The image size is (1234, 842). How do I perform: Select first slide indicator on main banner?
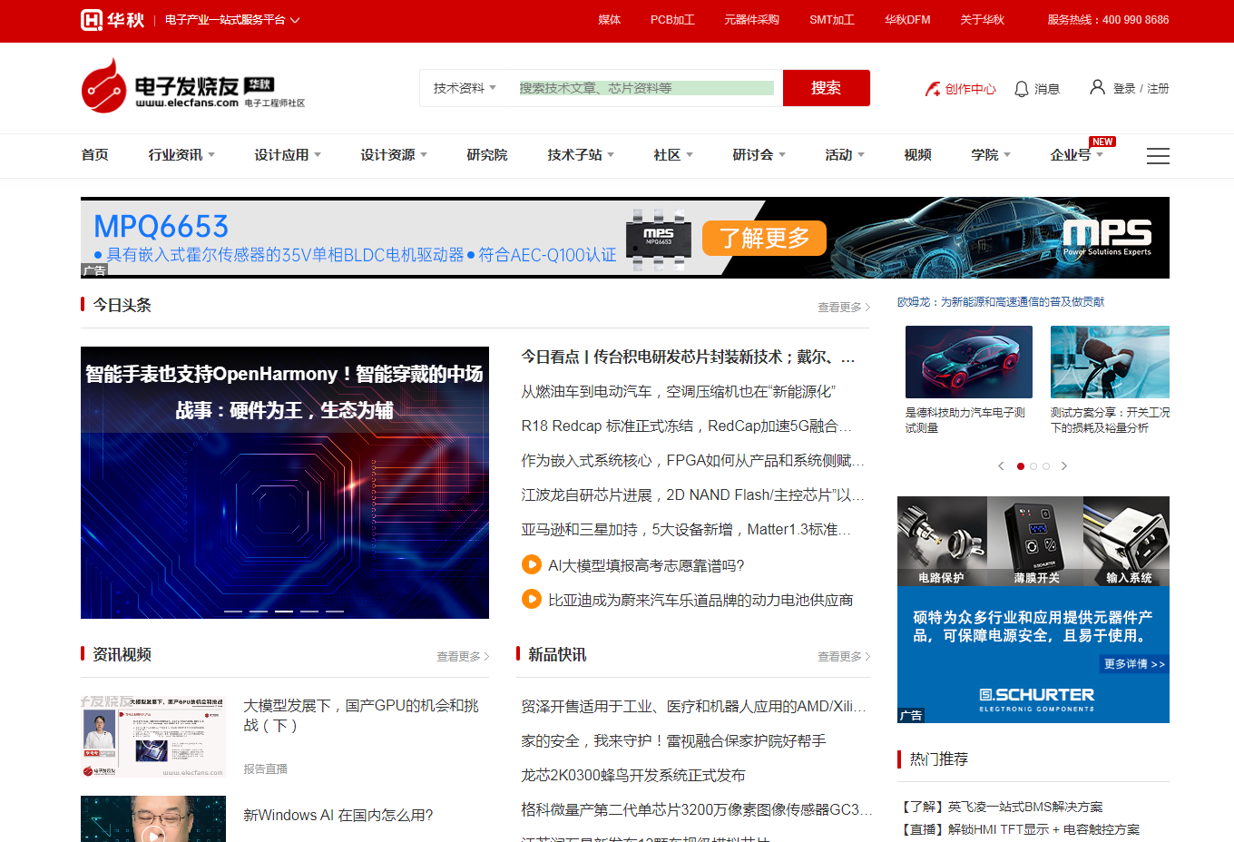click(233, 612)
